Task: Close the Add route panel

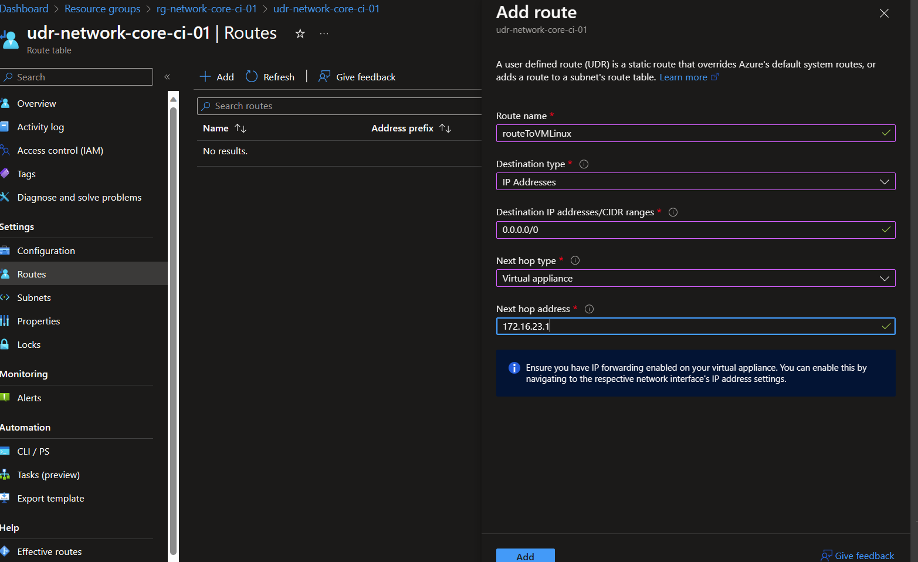Action: pos(884,13)
